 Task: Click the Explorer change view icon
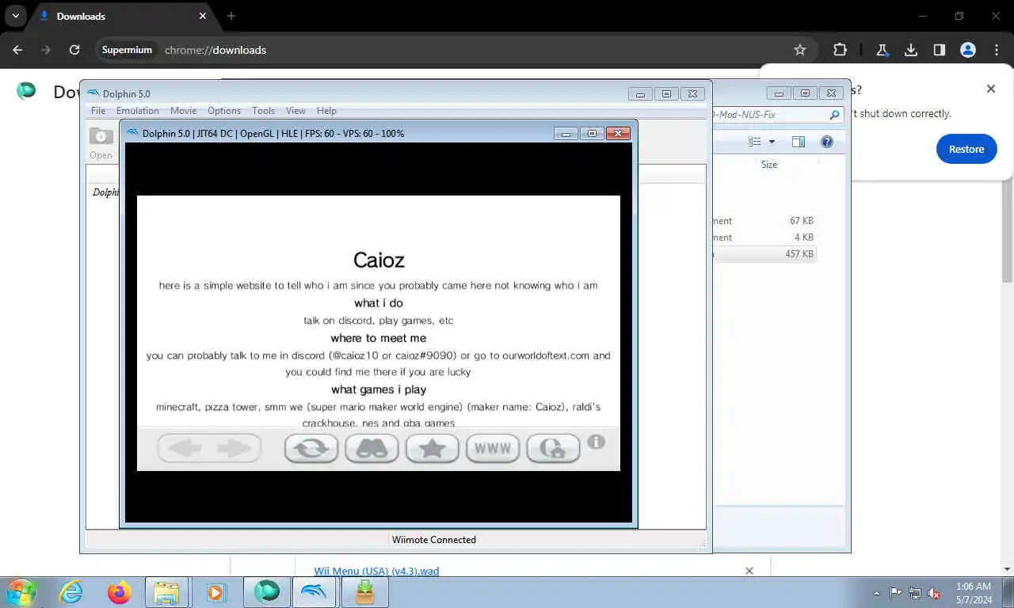pyautogui.click(x=755, y=142)
